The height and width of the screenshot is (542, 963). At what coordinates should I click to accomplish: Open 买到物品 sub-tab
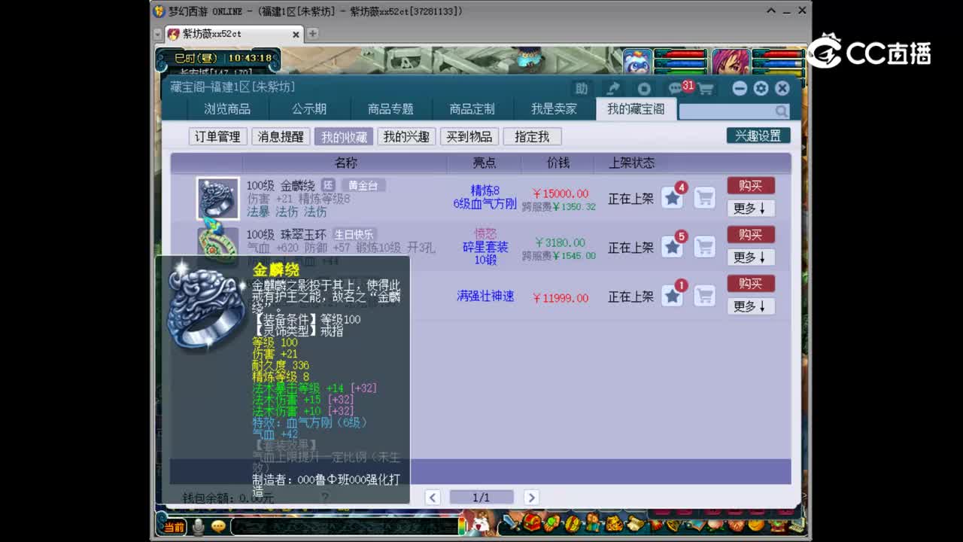pyautogui.click(x=469, y=136)
